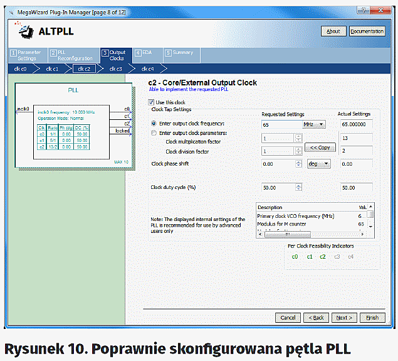Click the PLL block diagram preview
This screenshot has height=361, width=398.
(73, 126)
